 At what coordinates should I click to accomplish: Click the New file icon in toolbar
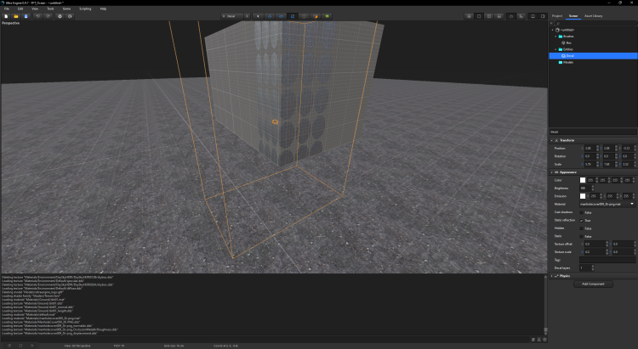tap(6, 16)
